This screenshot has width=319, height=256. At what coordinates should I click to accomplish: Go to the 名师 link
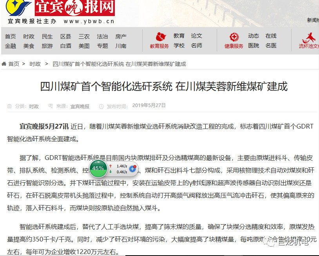click(x=196, y=45)
